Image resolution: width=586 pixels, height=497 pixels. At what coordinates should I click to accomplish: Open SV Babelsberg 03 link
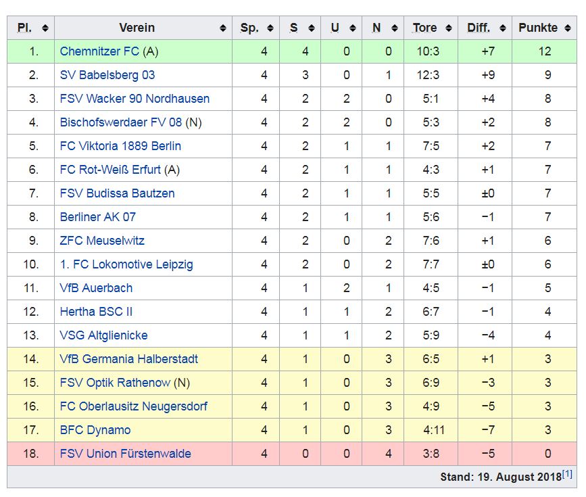pyautogui.click(x=107, y=75)
